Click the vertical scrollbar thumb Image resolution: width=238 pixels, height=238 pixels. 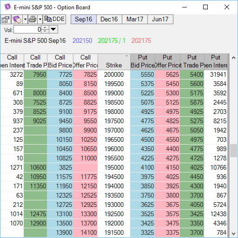(x=233, y=151)
